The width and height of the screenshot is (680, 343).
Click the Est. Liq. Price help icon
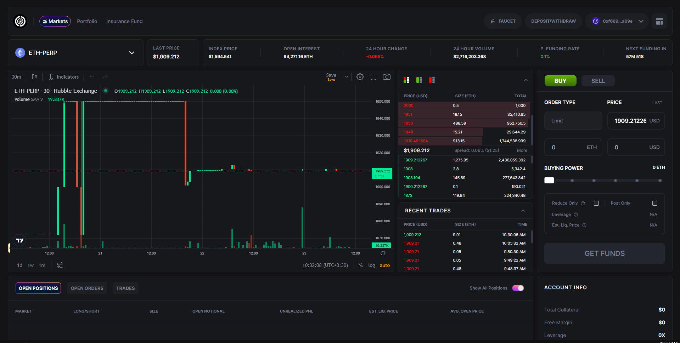584,225
